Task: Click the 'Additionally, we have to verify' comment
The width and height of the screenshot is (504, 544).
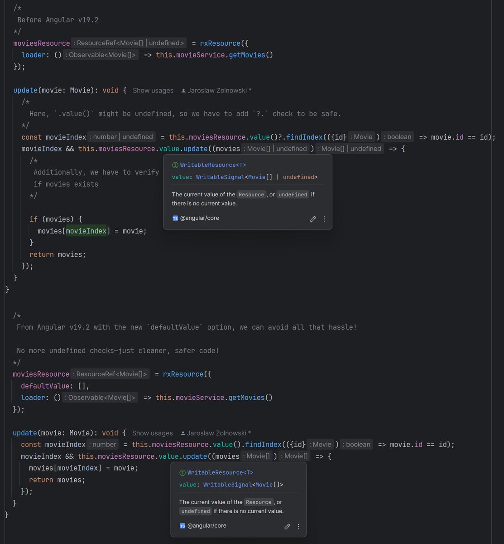Action: coord(96,172)
